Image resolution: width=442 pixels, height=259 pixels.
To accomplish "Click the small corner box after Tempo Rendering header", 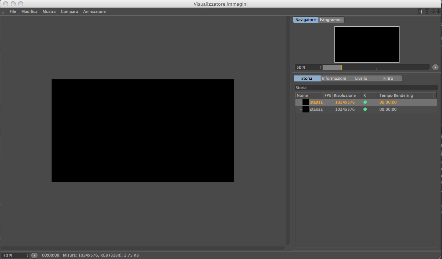I will point(435,95).
